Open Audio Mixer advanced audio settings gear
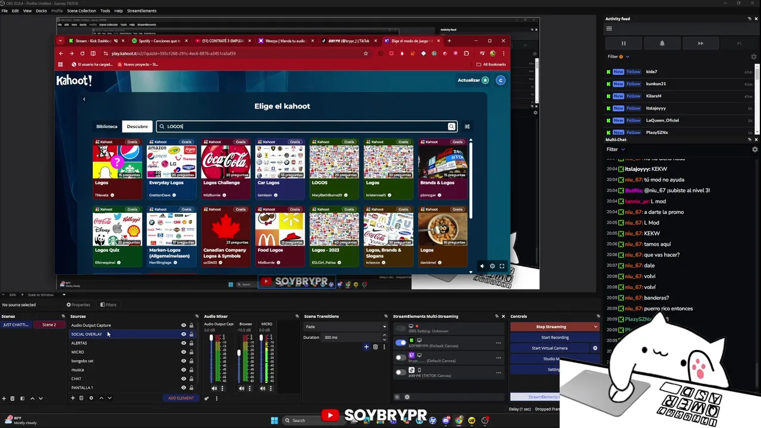The image size is (761, 428). [x=207, y=398]
